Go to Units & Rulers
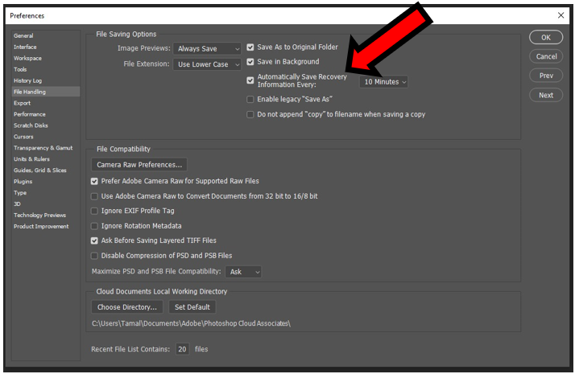The width and height of the screenshot is (575, 374). tap(31, 159)
